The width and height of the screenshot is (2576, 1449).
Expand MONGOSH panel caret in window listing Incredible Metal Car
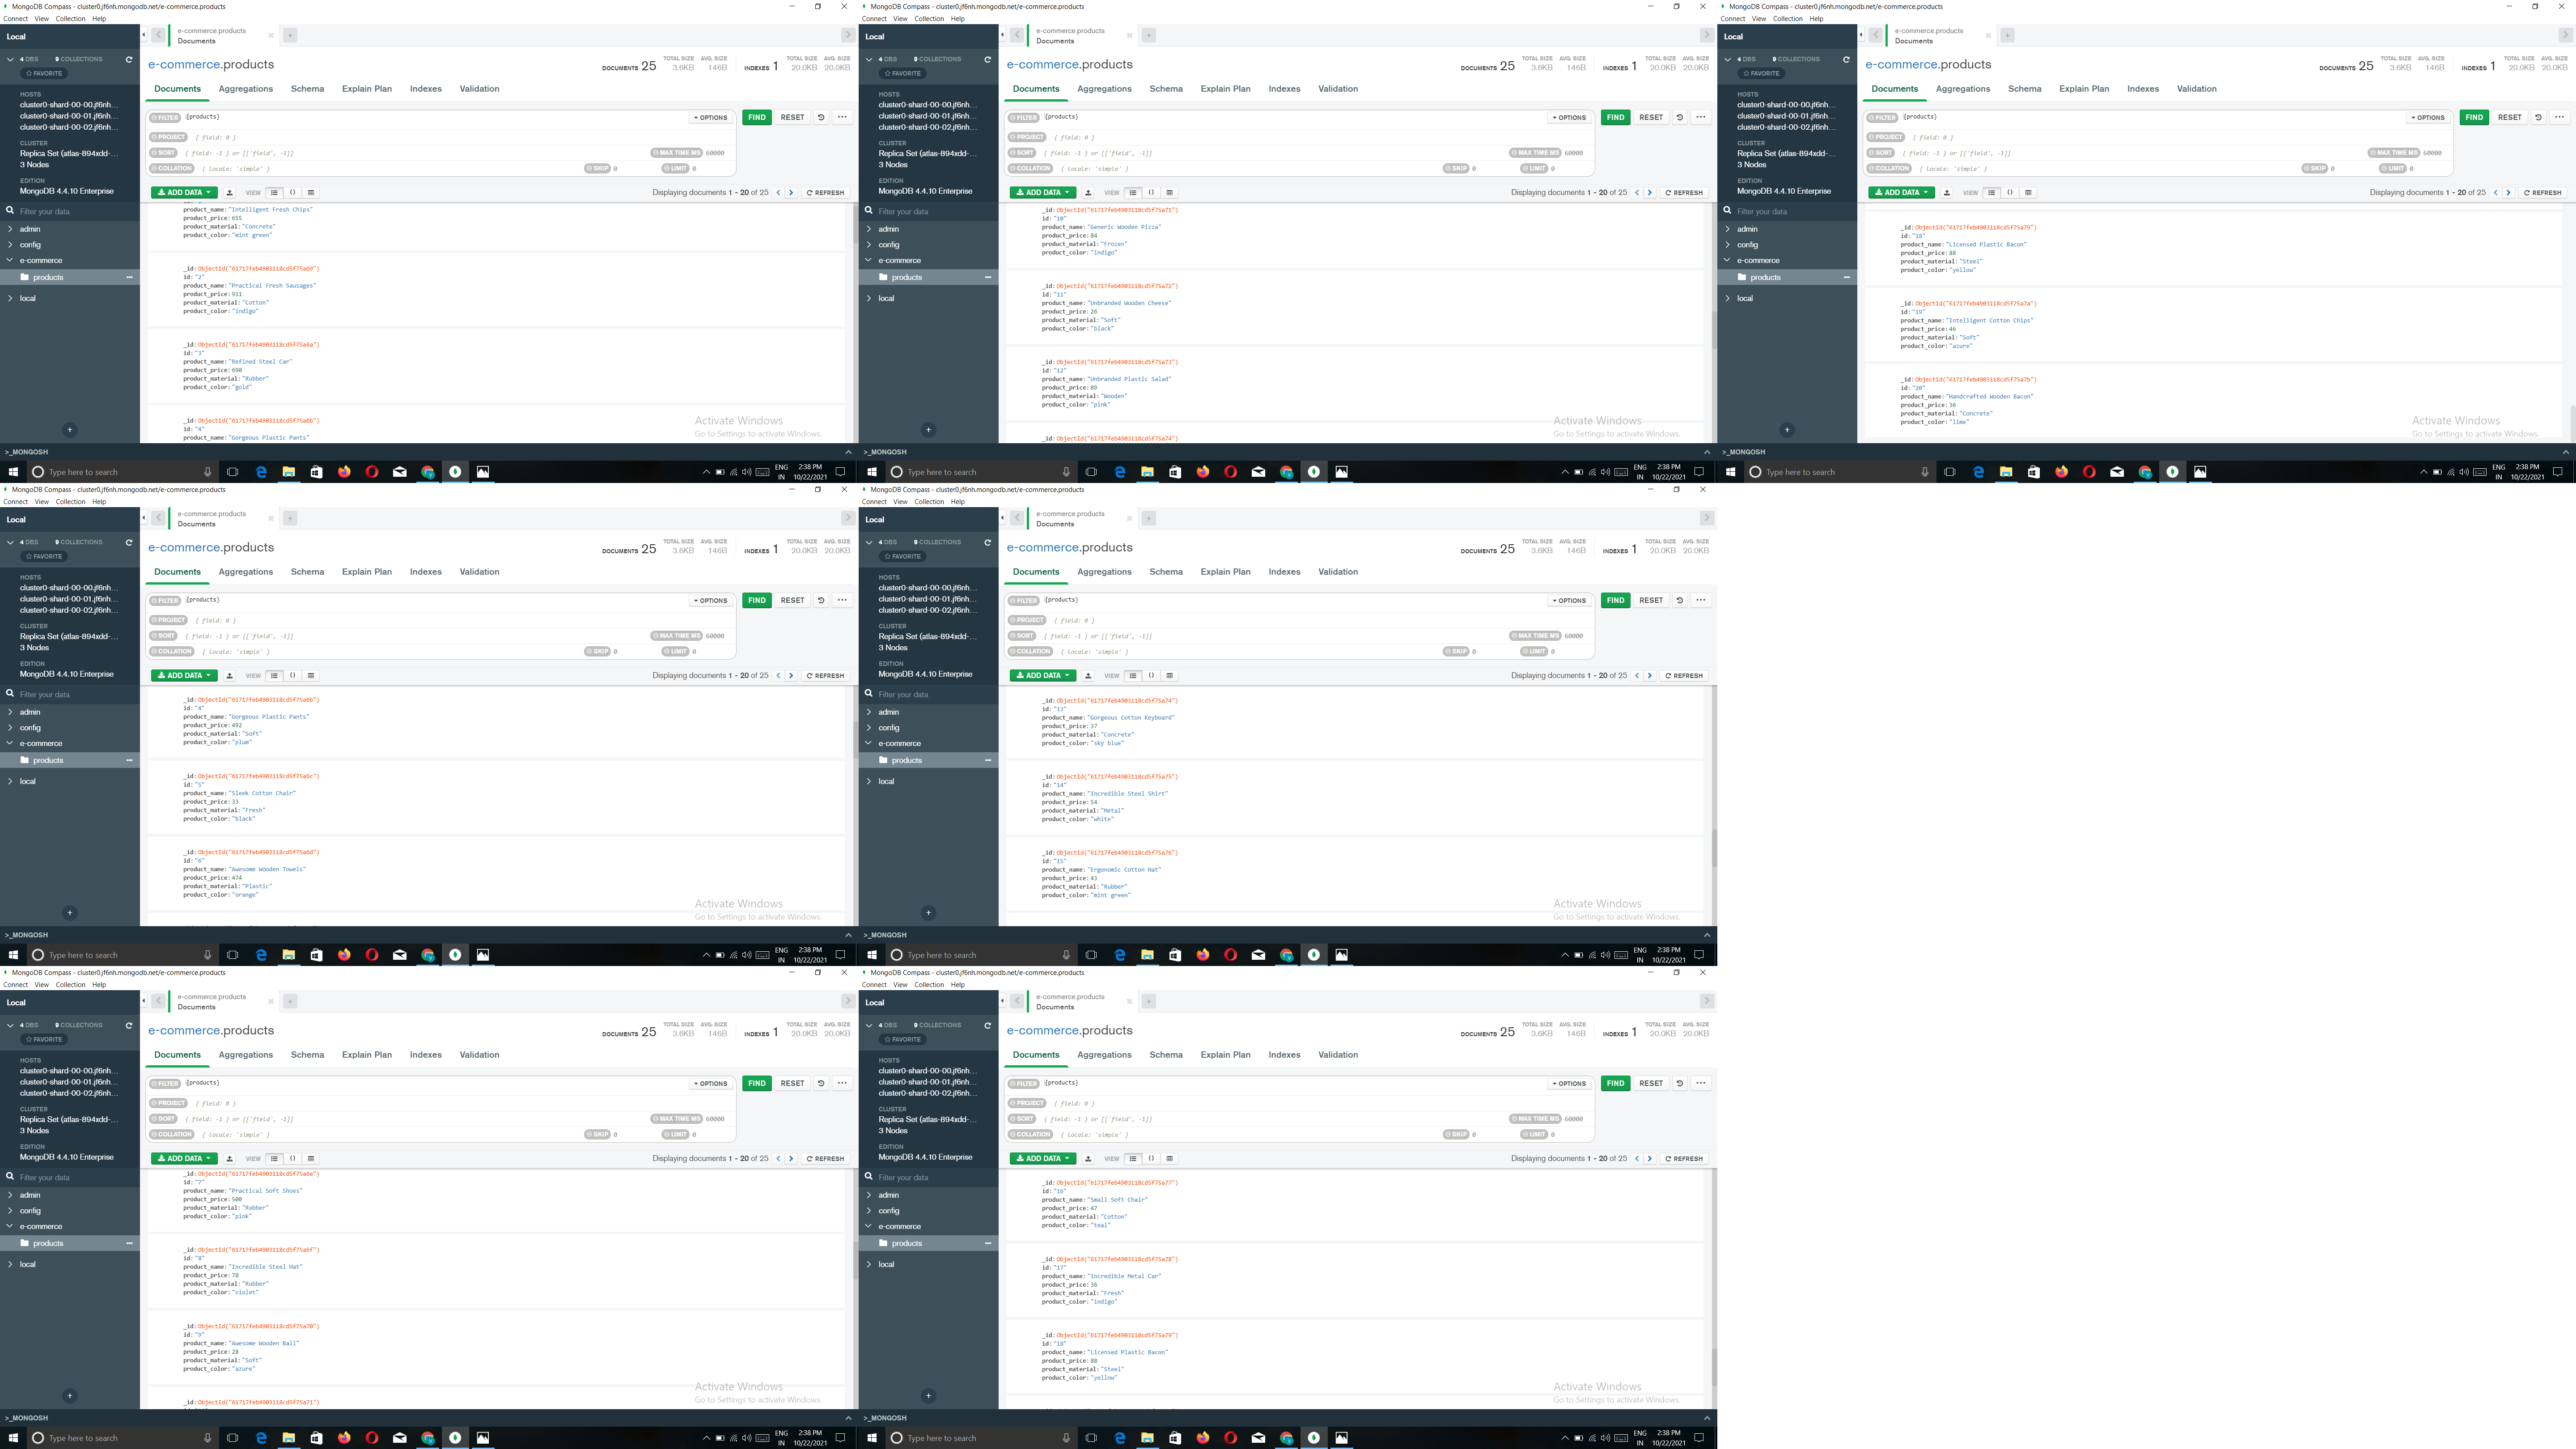pos(1707,1418)
